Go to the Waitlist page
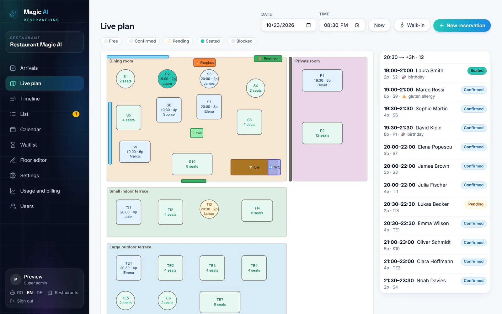 [x=45, y=145]
